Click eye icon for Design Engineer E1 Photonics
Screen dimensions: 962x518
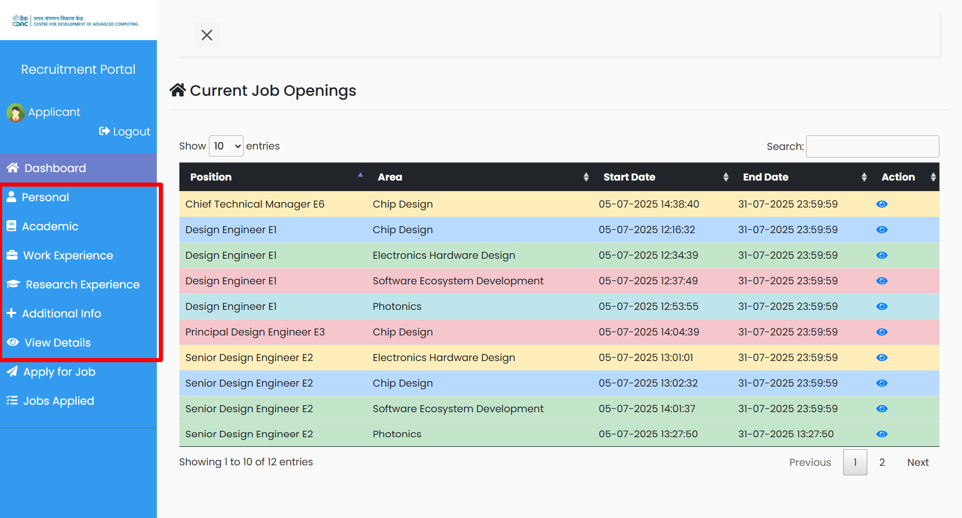[x=882, y=306]
